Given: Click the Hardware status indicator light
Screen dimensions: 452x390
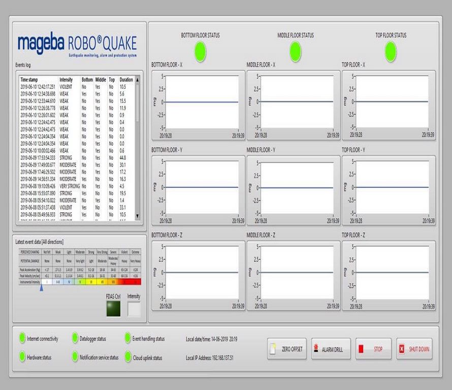Looking at the screenshot, I should tap(22, 357).
